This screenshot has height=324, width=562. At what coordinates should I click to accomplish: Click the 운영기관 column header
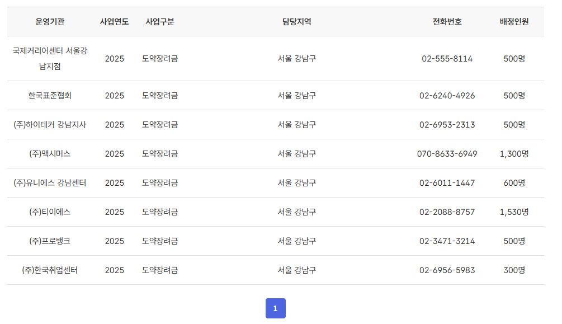(50, 21)
